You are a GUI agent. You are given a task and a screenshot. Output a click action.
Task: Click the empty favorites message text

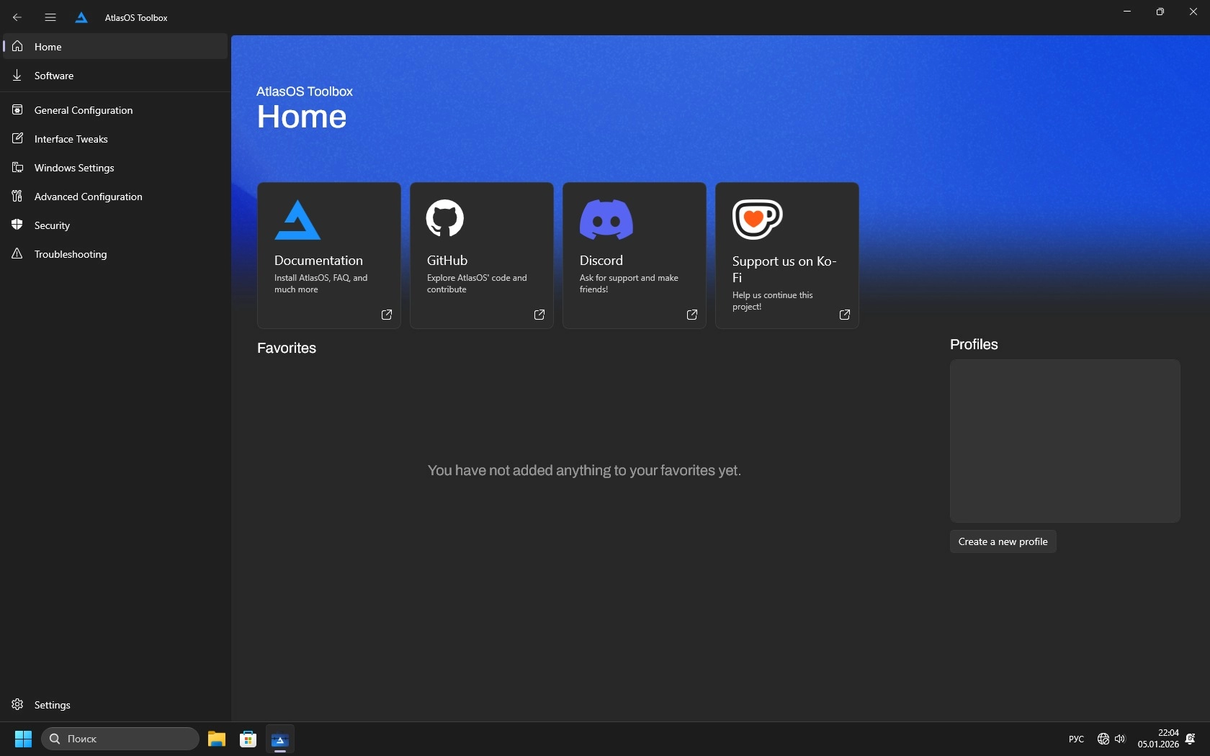pyautogui.click(x=584, y=470)
